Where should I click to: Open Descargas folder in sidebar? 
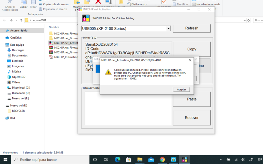[x=18, y=50]
